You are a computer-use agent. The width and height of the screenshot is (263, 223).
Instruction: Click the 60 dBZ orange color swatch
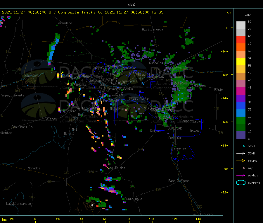(241, 47)
